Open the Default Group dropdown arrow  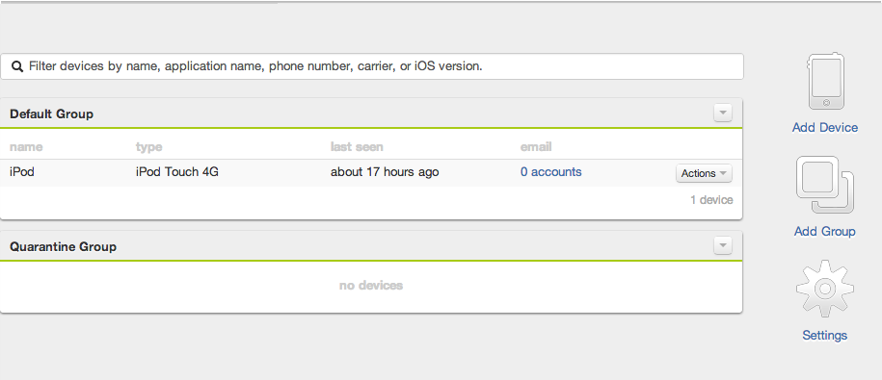(723, 113)
